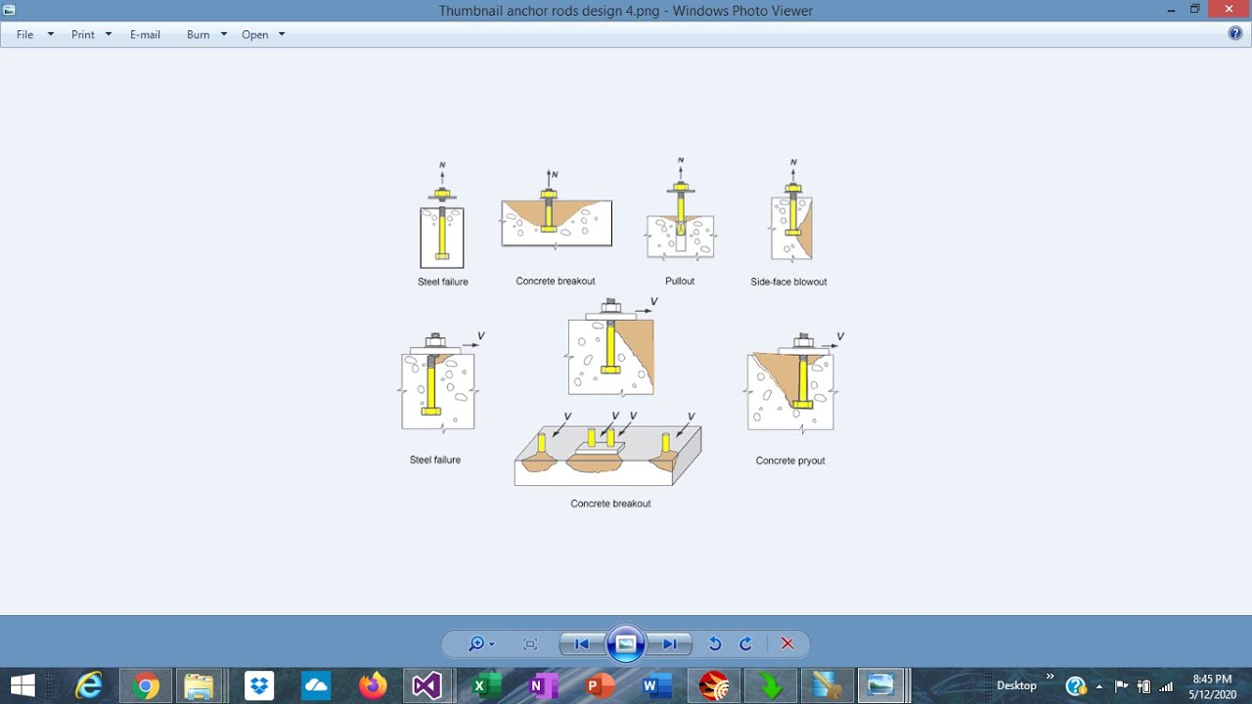Image resolution: width=1252 pixels, height=704 pixels.
Task: Click the Concrete pryout diagram label
Action: [x=790, y=461]
